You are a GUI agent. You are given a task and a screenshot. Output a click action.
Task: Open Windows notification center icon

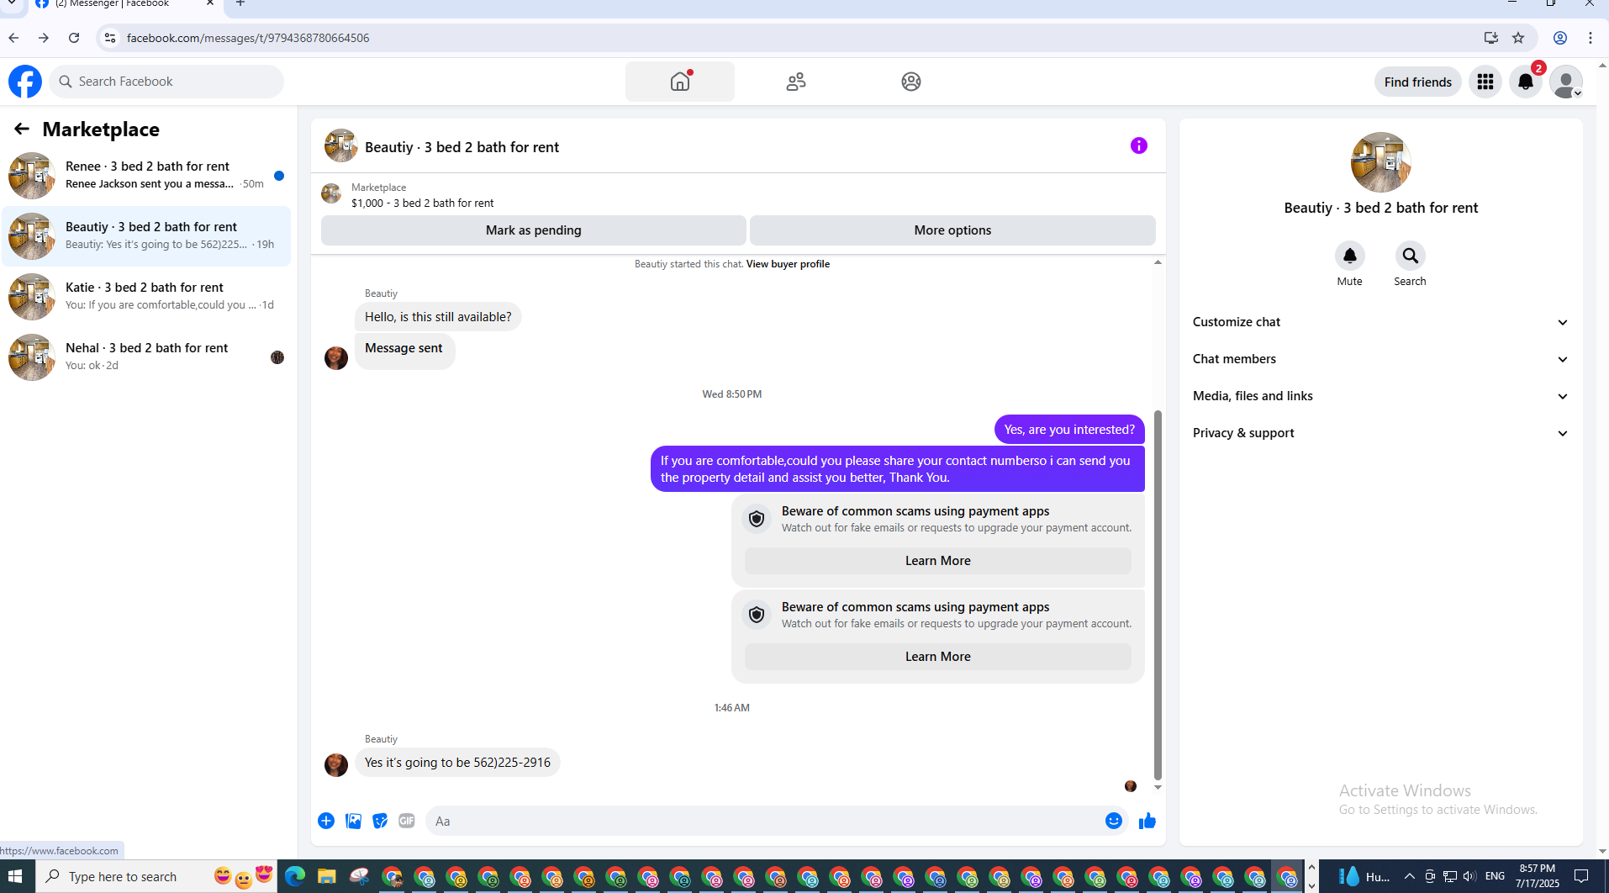(1581, 876)
